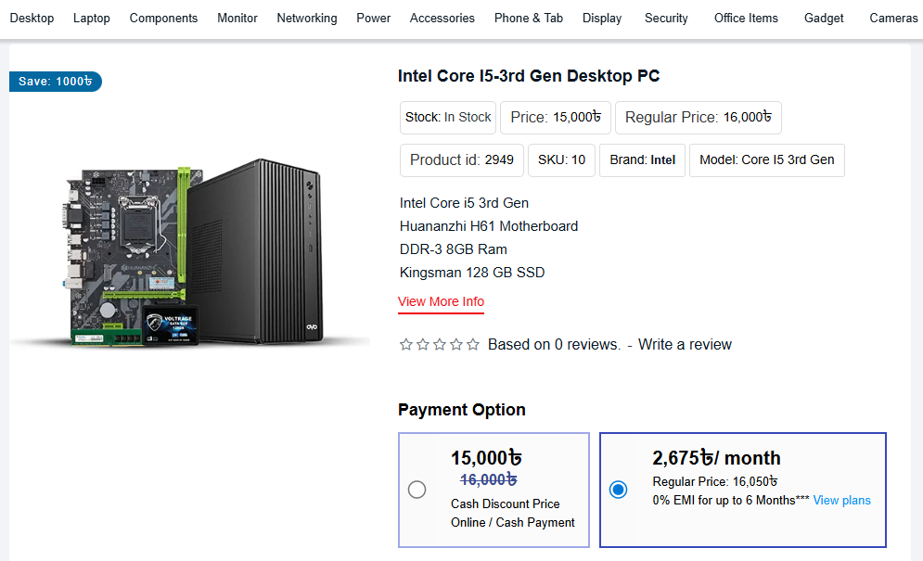The height and width of the screenshot is (561, 923).
Task: Open the View plans EMI link
Action: pos(841,501)
